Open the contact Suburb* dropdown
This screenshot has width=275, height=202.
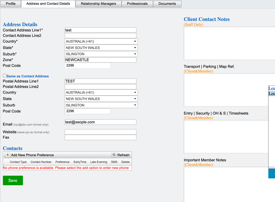point(101,54)
